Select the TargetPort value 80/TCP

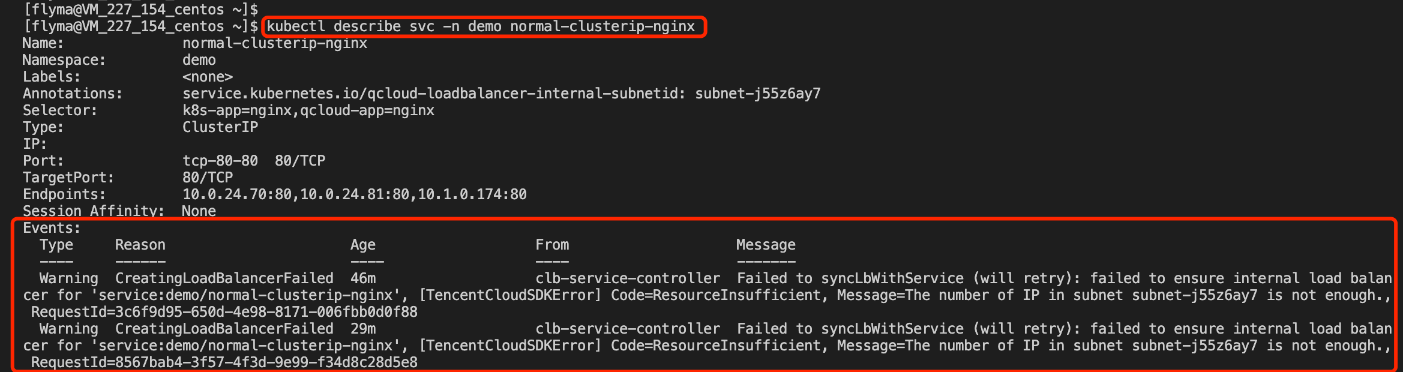(x=208, y=178)
